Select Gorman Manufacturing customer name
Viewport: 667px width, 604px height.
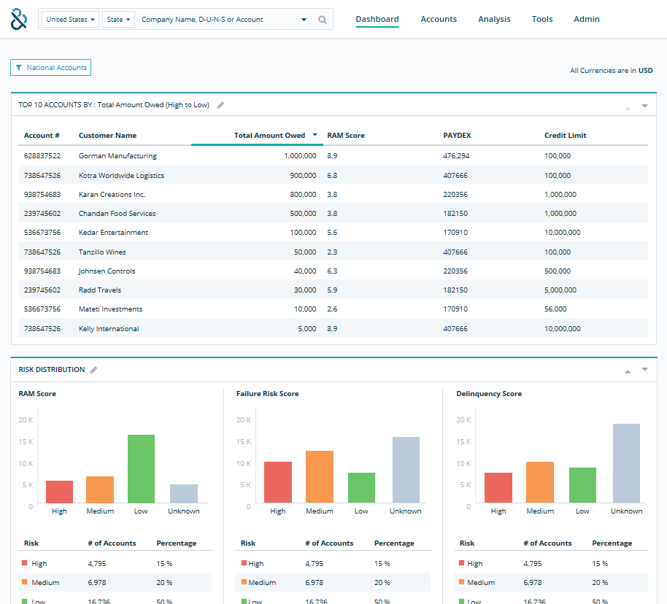coord(117,155)
